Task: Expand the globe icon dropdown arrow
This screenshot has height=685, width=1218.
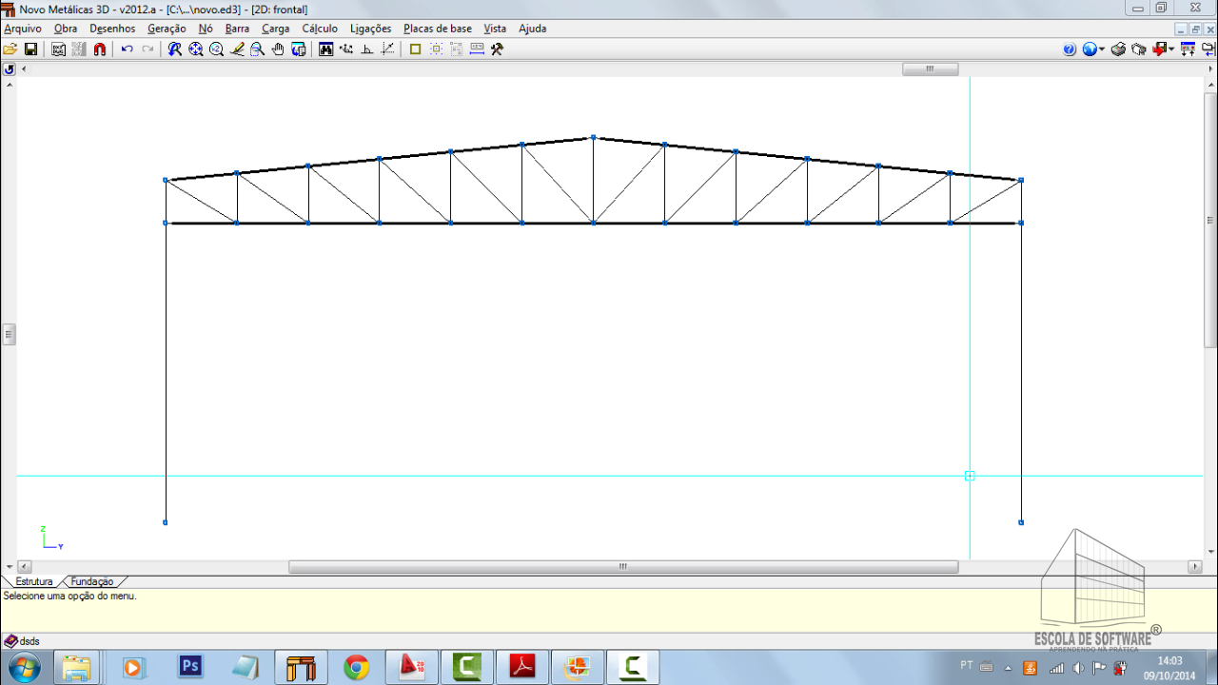Action: [1102, 49]
